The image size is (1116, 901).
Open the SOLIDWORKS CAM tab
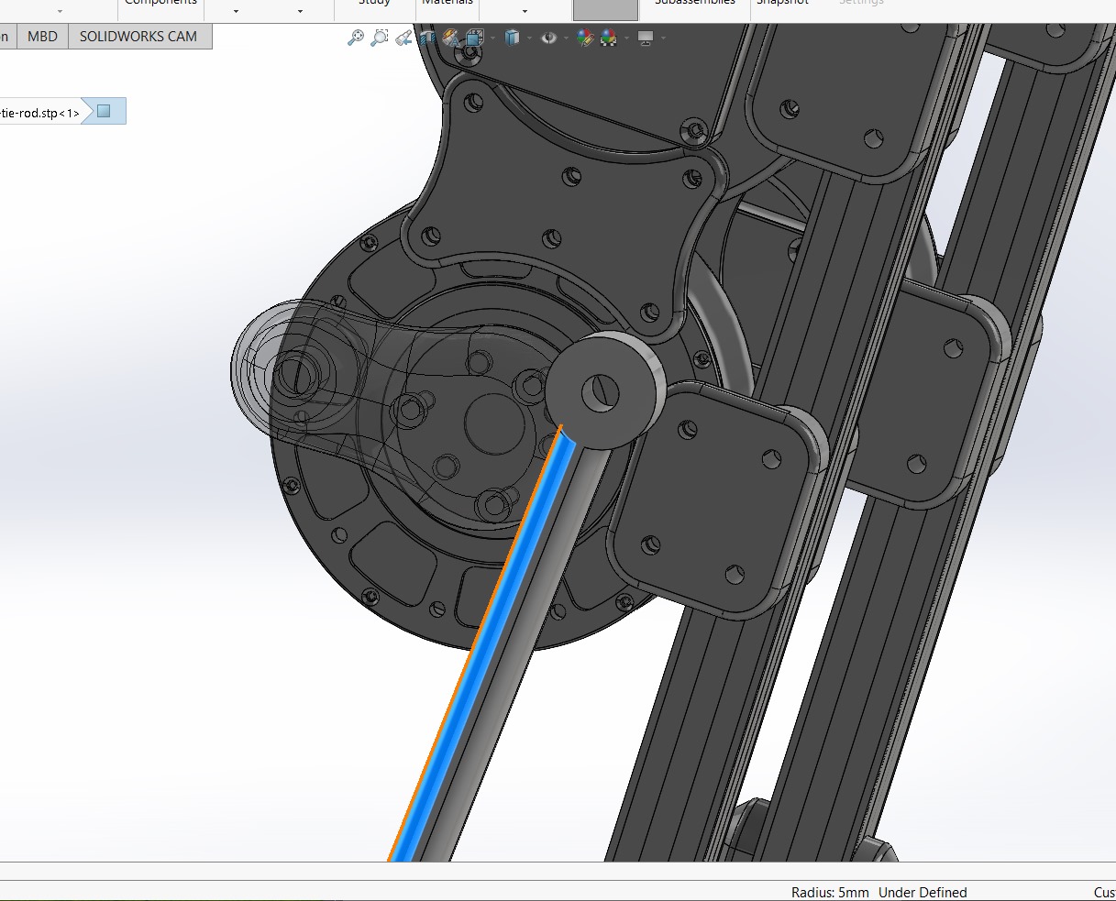(x=138, y=37)
